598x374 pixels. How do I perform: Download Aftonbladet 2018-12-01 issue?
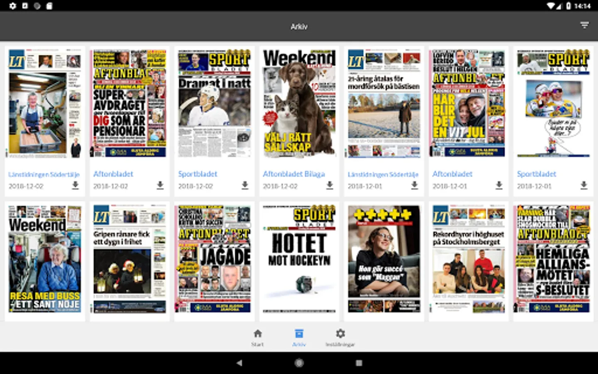pyautogui.click(x=499, y=185)
